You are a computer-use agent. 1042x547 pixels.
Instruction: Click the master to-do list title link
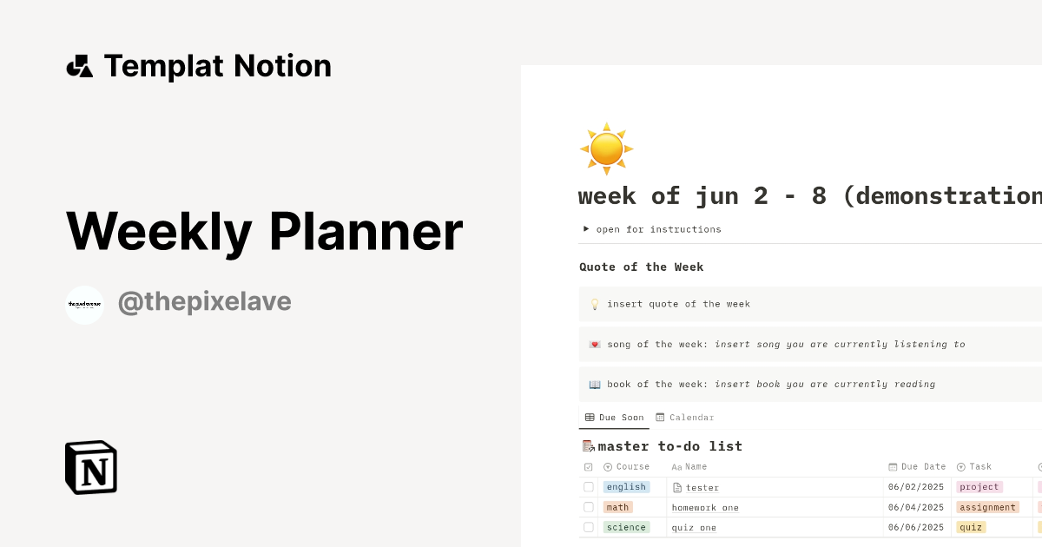669,445
